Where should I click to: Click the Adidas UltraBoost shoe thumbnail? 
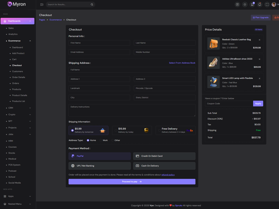point(213,63)
